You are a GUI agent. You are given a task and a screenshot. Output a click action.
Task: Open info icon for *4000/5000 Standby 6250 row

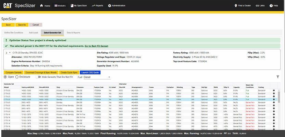tap(274, 94)
